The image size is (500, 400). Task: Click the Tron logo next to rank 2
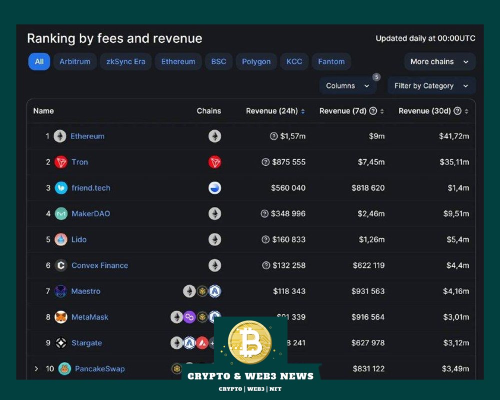click(x=60, y=162)
